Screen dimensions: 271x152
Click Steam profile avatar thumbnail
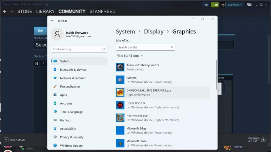[223, 5]
